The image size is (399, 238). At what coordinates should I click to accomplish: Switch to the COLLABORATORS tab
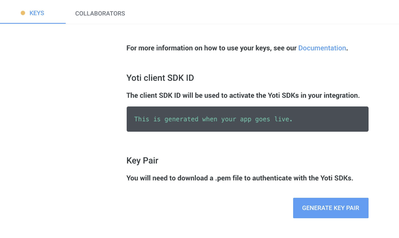point(100,14)
